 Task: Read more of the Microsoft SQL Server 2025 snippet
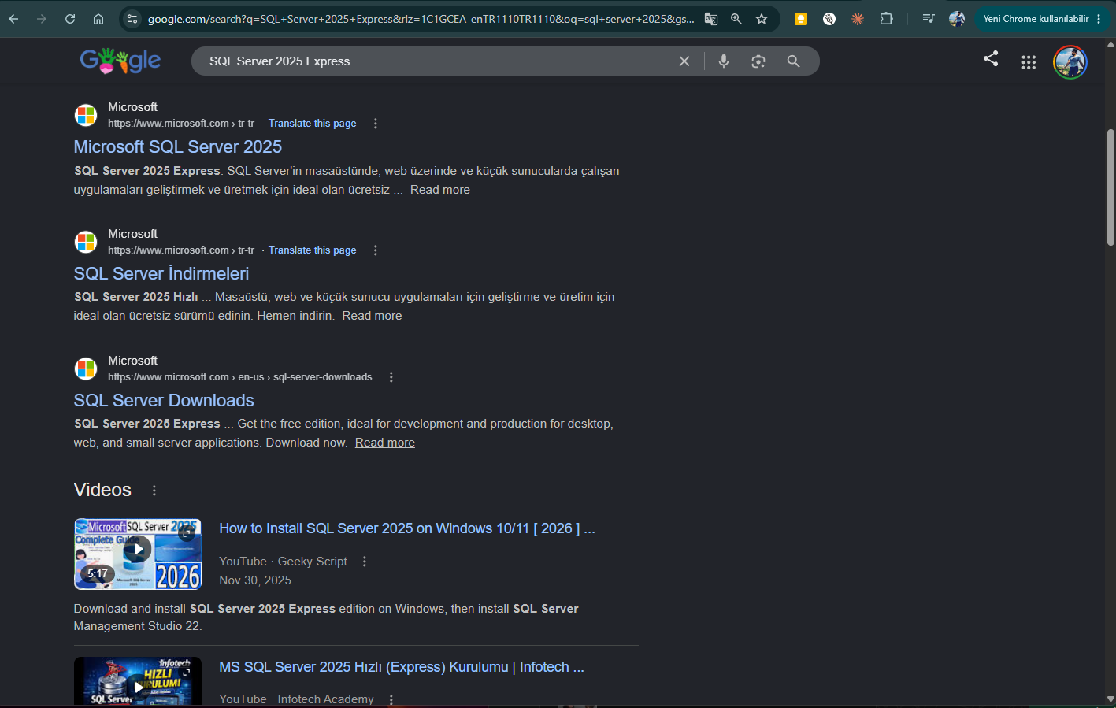click(x=440, y=190)
